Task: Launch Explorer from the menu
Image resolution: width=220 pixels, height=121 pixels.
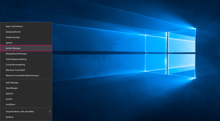Action: [x=26, y=94]
